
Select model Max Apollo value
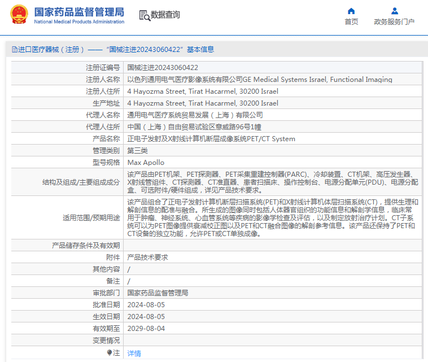[x=146, y=163]
